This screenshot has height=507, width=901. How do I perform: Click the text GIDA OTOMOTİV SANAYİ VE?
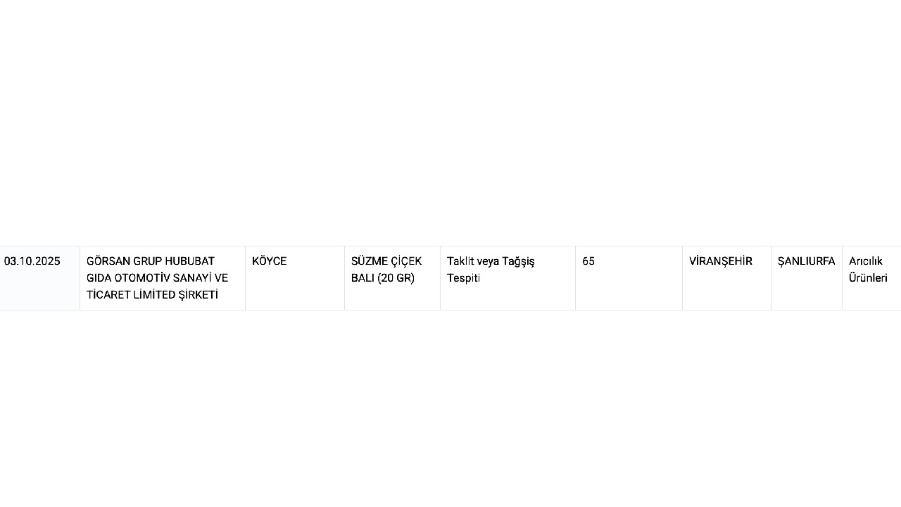[x=157, y=278]
